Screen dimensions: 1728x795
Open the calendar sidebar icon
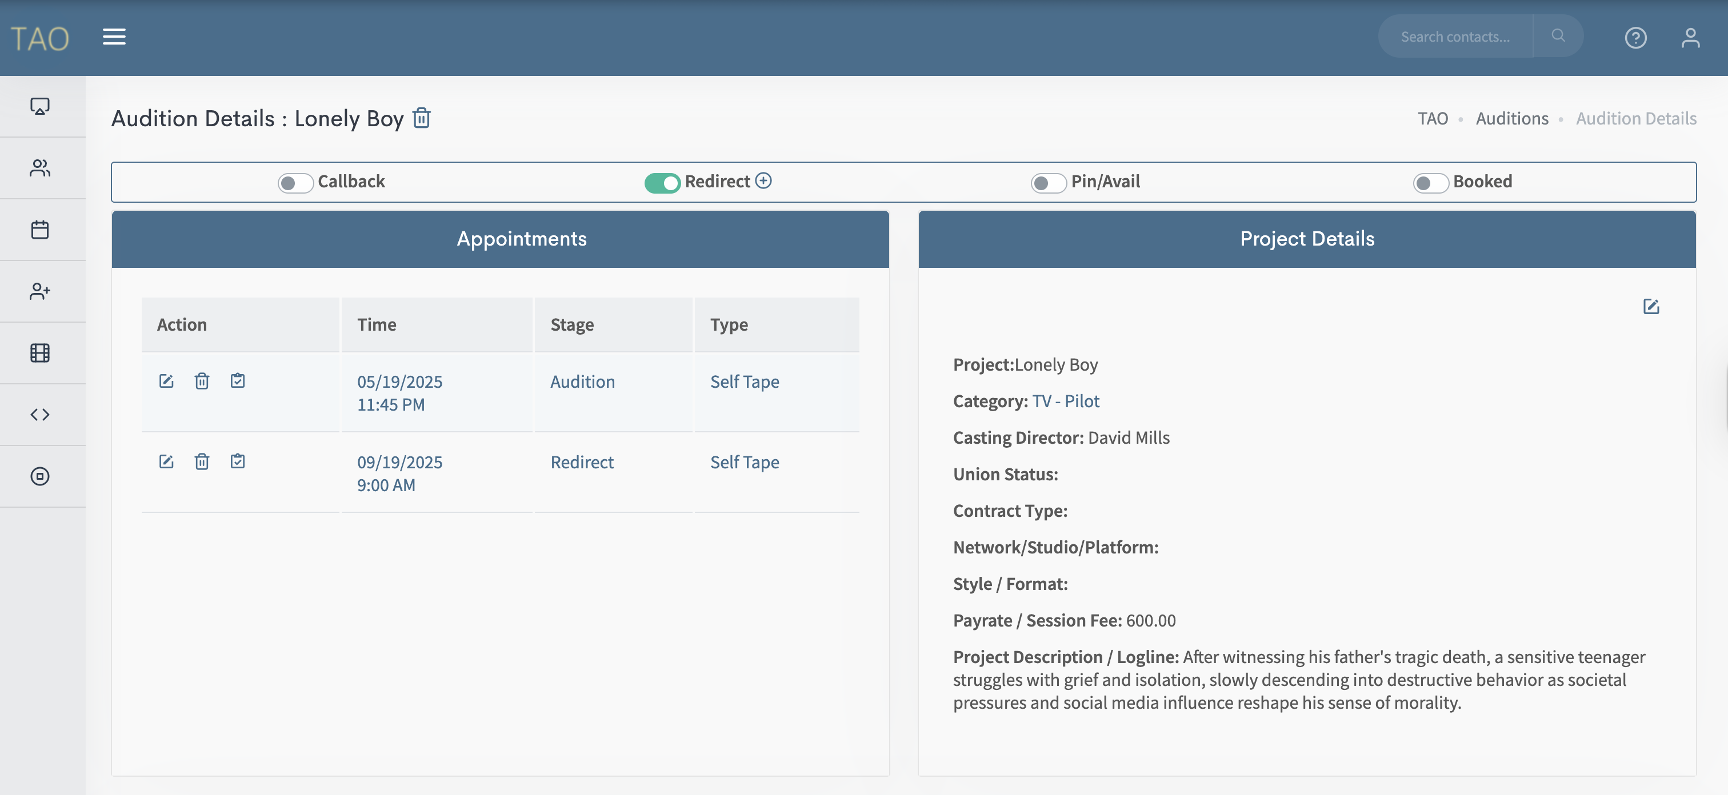(x=40, y=230)
